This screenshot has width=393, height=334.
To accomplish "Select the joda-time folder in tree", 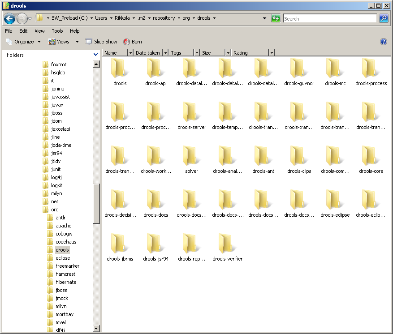I will pos(61,145).
